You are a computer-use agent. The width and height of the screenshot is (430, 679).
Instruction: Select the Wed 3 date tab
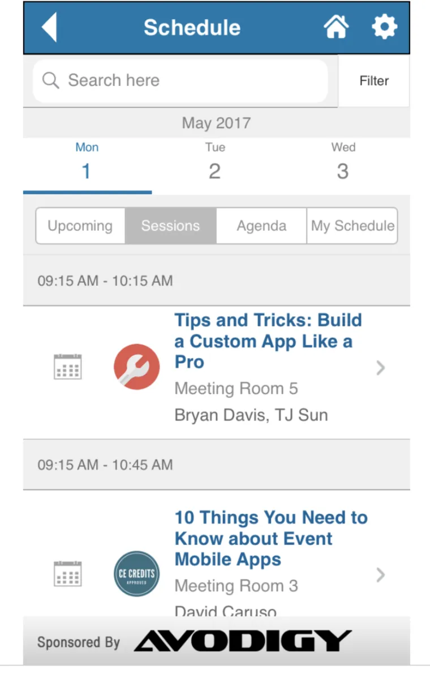pyautogui.click(x=343, y=163)
